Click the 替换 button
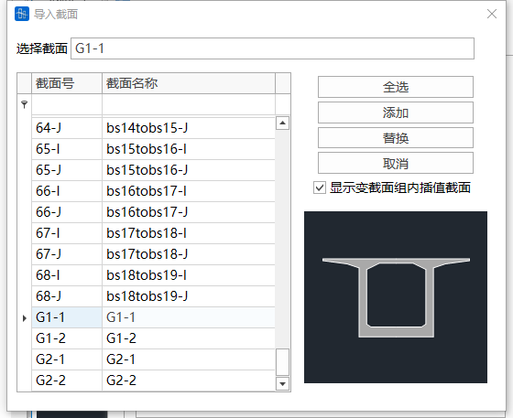Image resolution: width=513 pixels, height=418 pixels. (396, 138)
